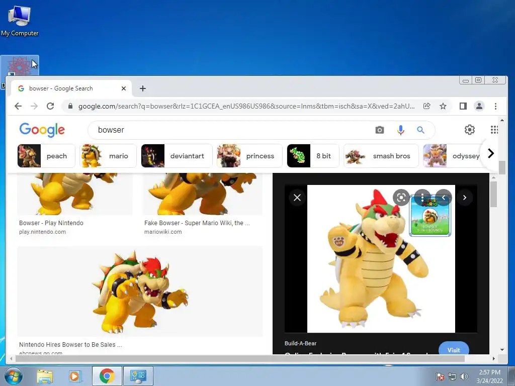
Task: Open Chrome three-dot menu
Action: click(x=495, y=106)
